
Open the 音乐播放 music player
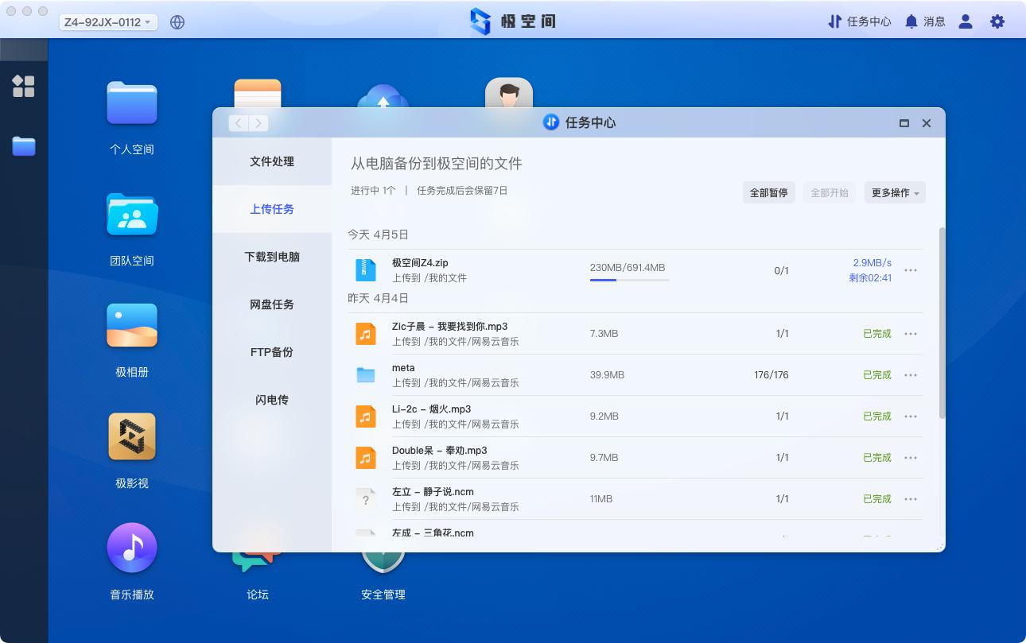coord(132,547)
